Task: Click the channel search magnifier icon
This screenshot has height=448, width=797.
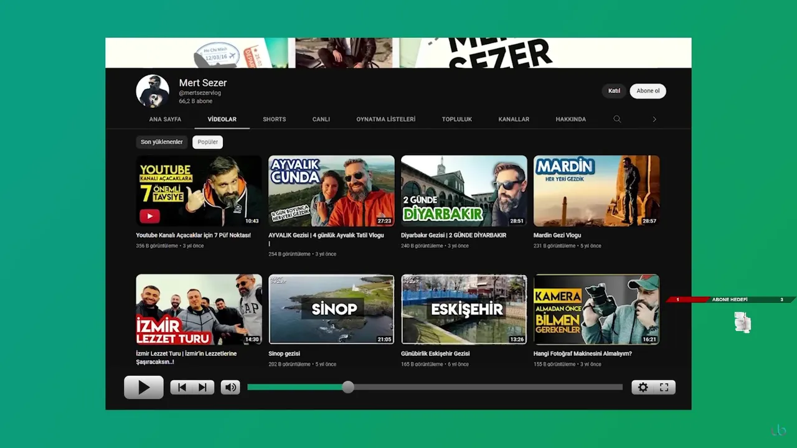Action: pyautogui.click(x=617, y=119)
